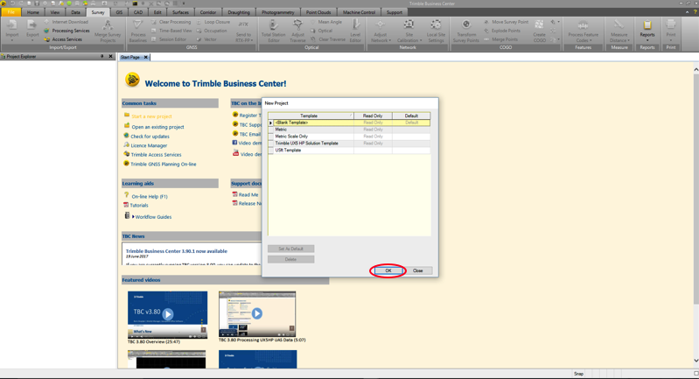Image resolution: width=699 pixels, height=379 pixels.
Task: Select the USft Template row
Action: 349,151
